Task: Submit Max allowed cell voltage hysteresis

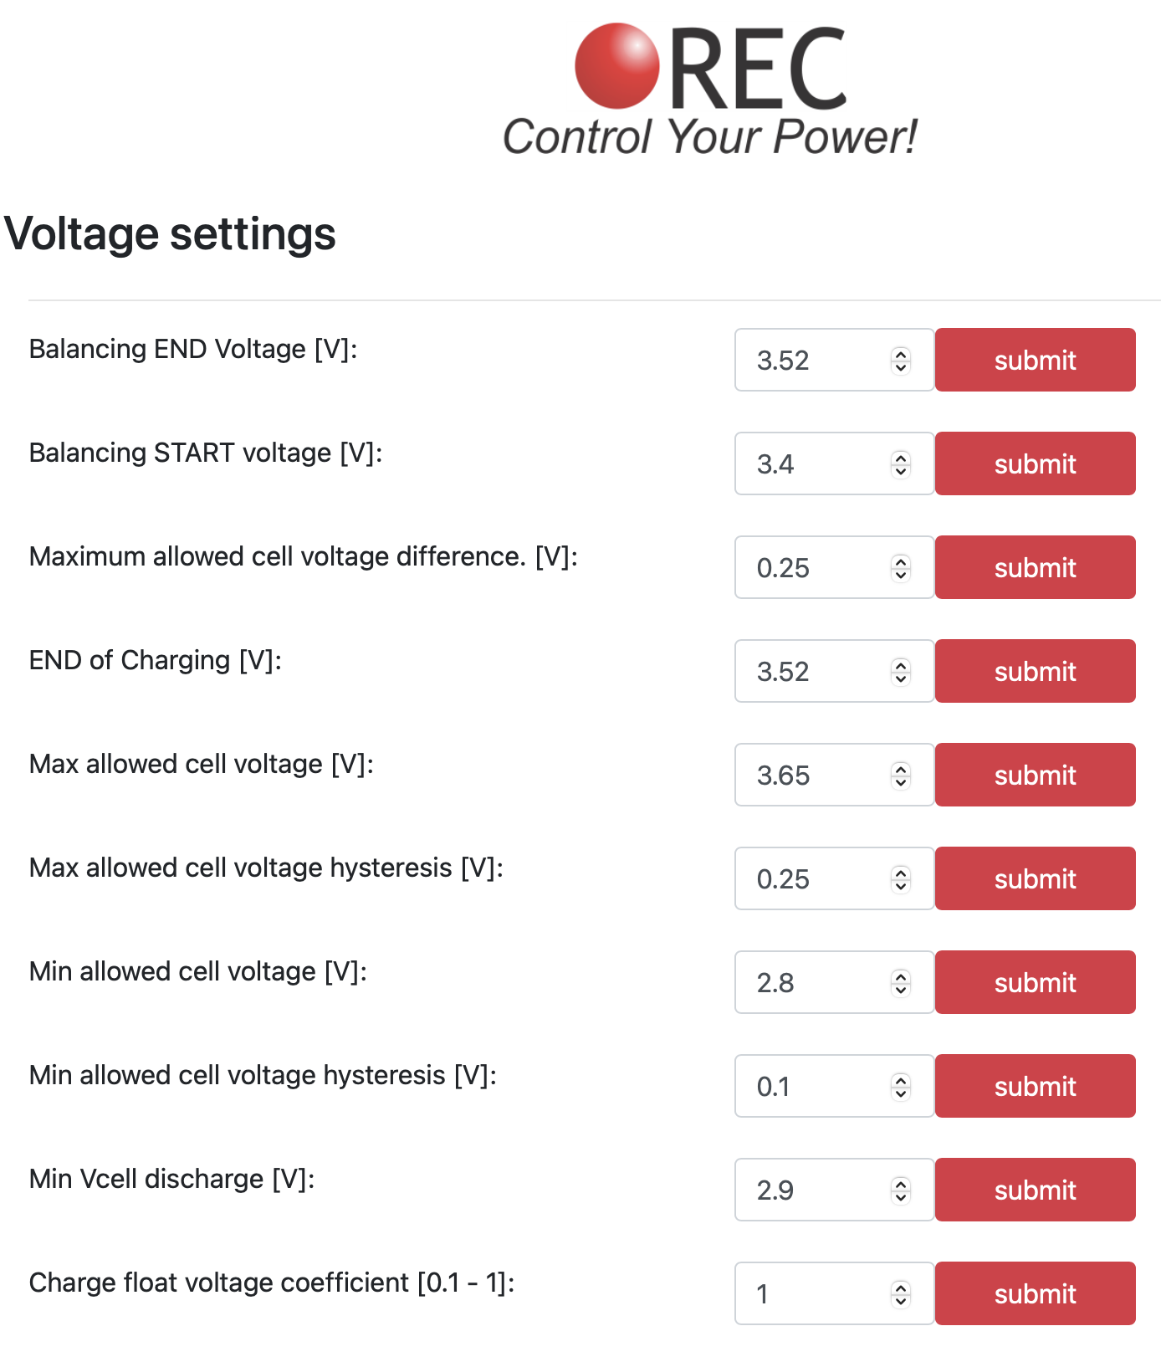Action: [1035, 879]
